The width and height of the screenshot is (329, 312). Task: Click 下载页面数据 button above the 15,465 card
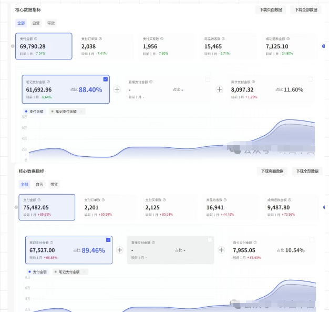click(x=270, y=9)
